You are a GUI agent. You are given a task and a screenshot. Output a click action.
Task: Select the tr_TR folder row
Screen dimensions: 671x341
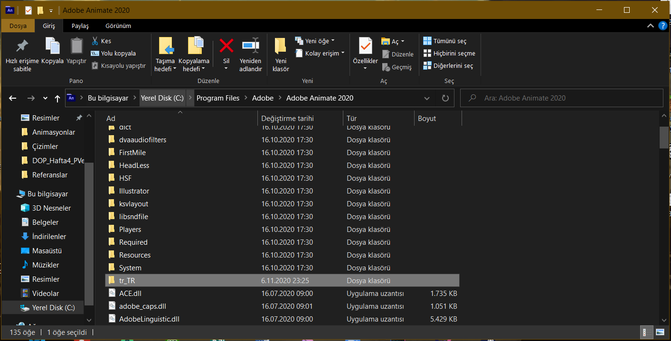[282, 281]
